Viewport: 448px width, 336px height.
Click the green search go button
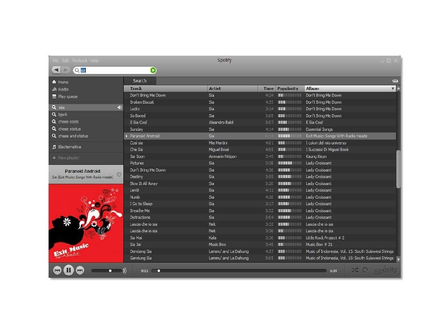pyautogui.click(x=153, y=70)
